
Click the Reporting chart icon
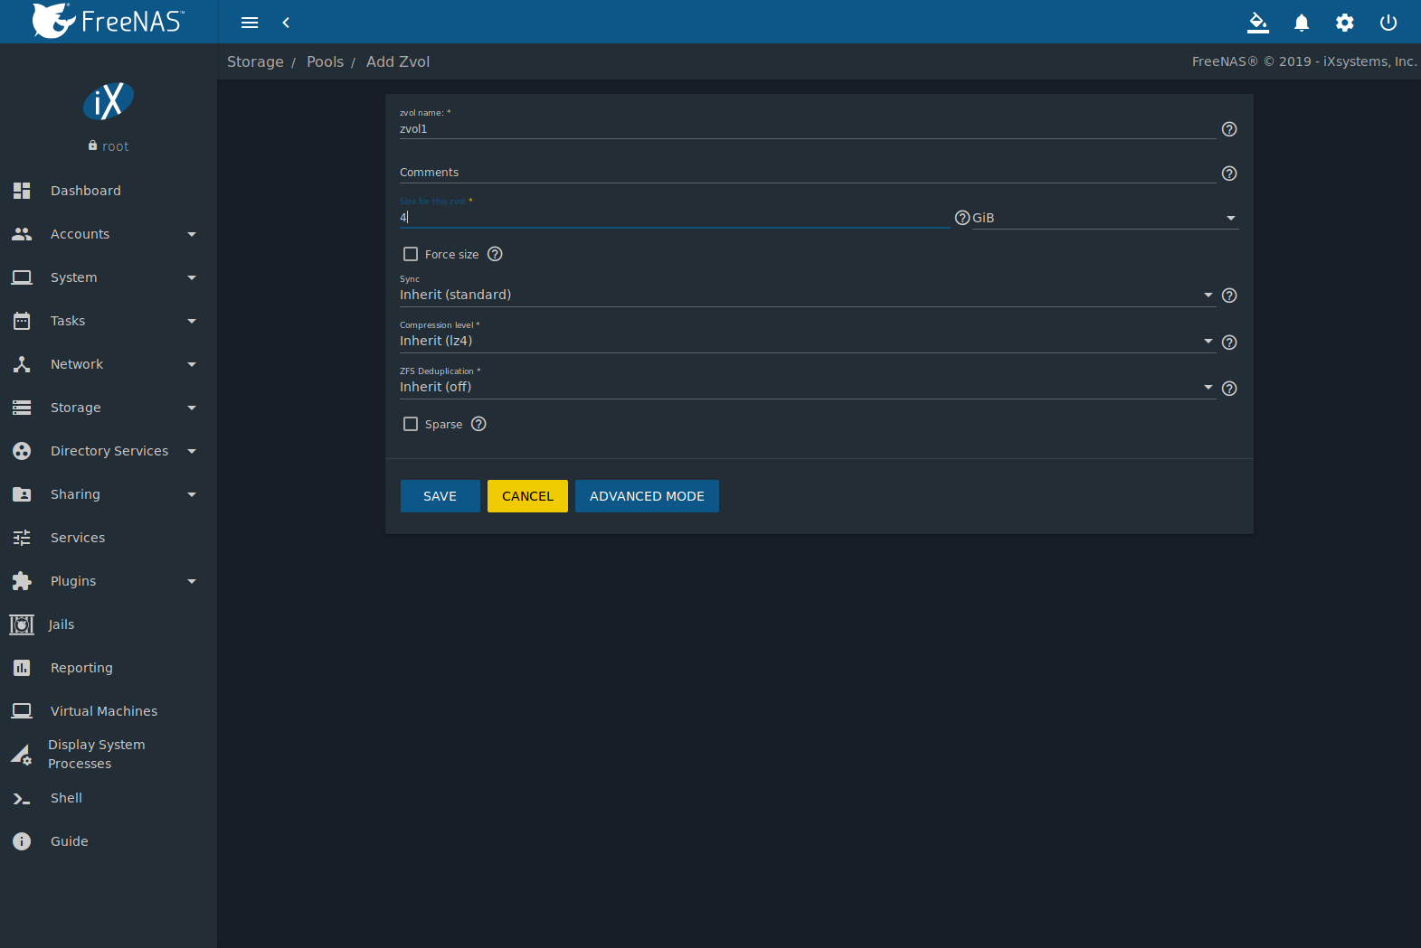pyautogui.click(x=22, y=668)
